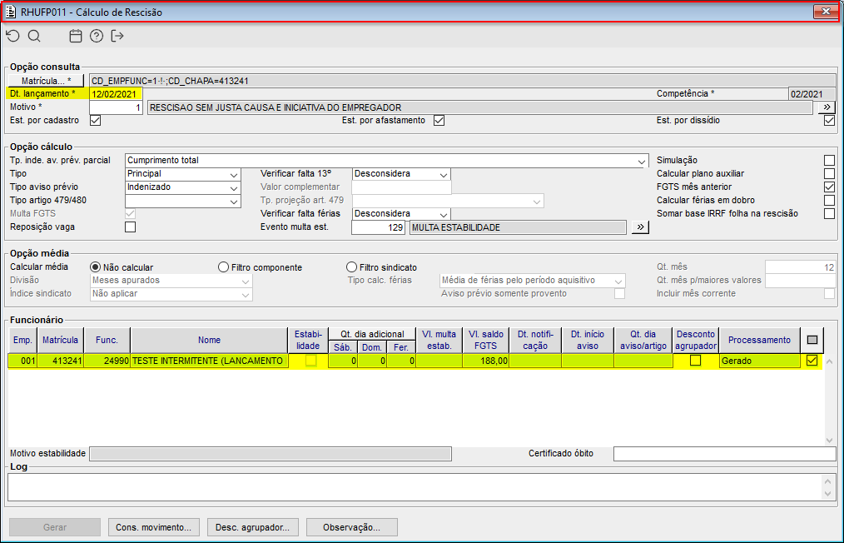The width and height of the screenshot is (844, 543).
Task: Click the Nome column header
Action: 209,340
